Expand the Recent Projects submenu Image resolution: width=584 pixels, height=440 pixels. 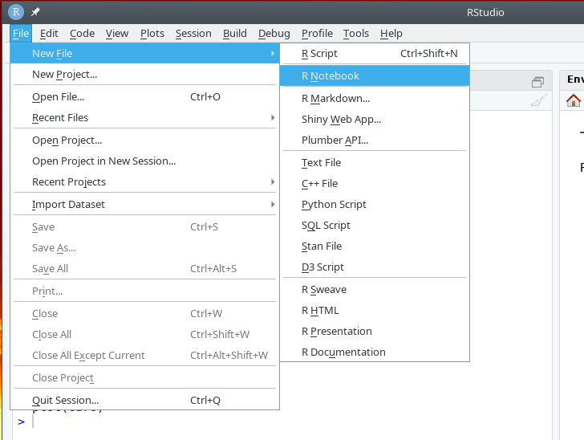click(144, 182)
